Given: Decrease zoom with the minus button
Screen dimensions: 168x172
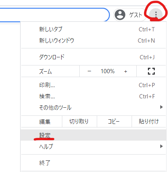Looking at the screenshot, I should [x=89, y=71].
